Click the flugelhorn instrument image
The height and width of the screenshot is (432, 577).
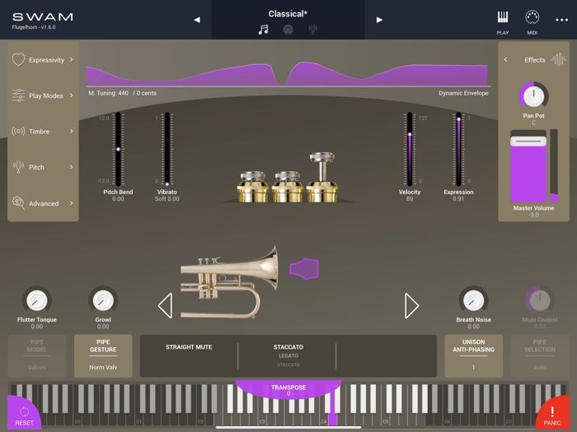click(x=229, y=282)
